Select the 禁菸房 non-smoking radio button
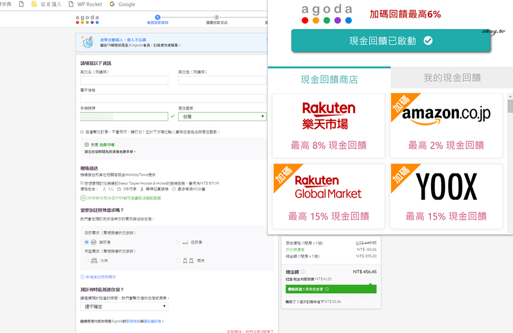 point(86,242)
